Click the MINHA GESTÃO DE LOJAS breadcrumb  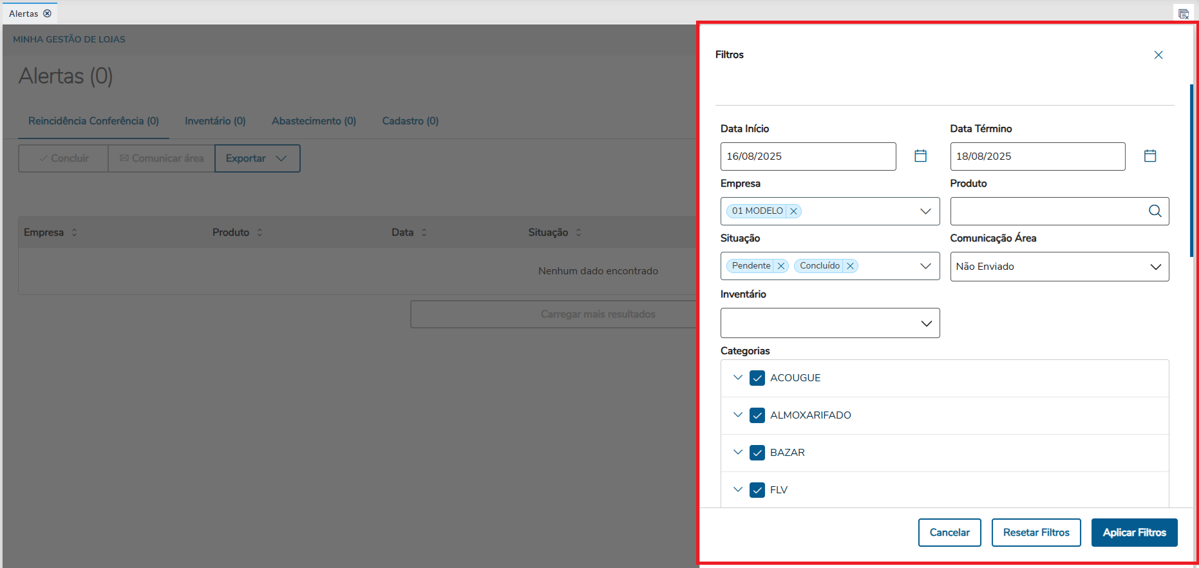coord(69,39)
